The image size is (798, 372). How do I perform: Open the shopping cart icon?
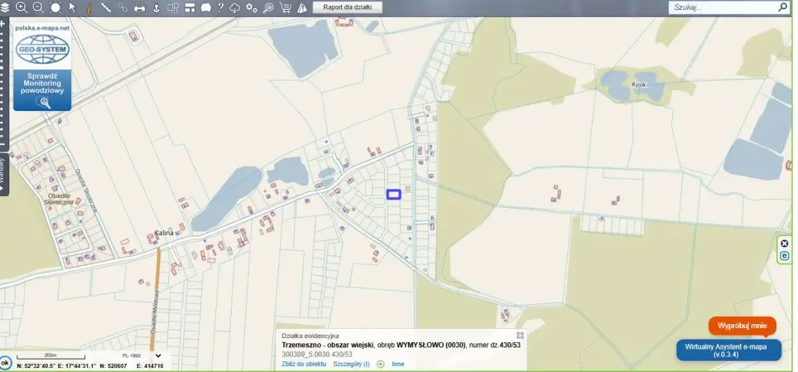285,8
